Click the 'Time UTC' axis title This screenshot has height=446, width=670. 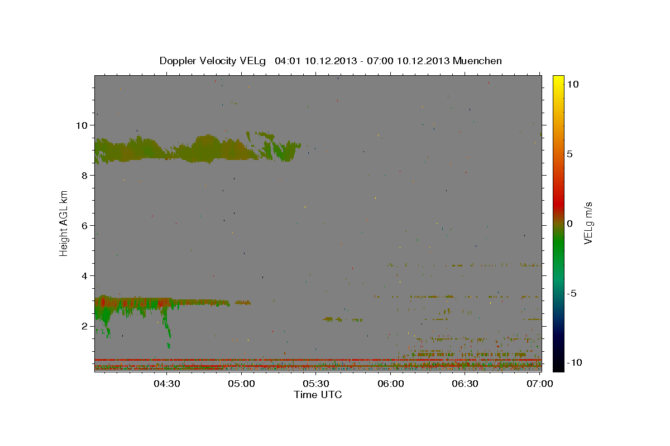pos(318,395)
